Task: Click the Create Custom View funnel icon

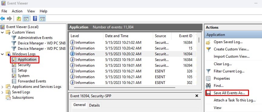Action: click(208, 50)
